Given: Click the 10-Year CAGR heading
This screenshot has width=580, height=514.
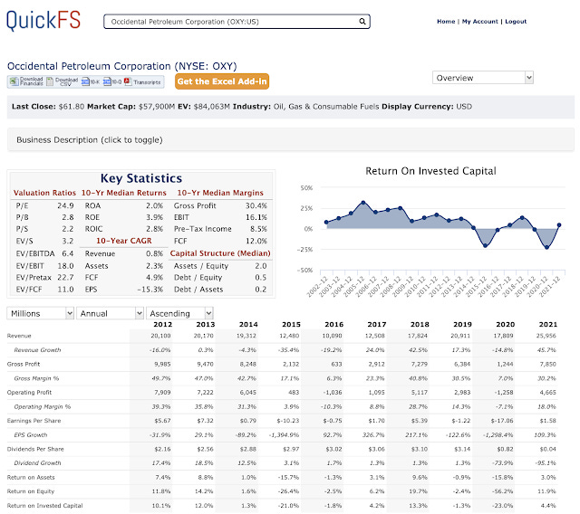Looking at the screenshot, I should (124, 241).
